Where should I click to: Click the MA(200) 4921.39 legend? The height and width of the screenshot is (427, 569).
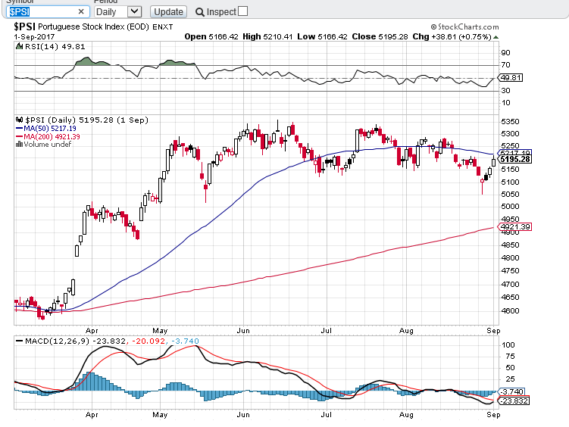[48, 136]
